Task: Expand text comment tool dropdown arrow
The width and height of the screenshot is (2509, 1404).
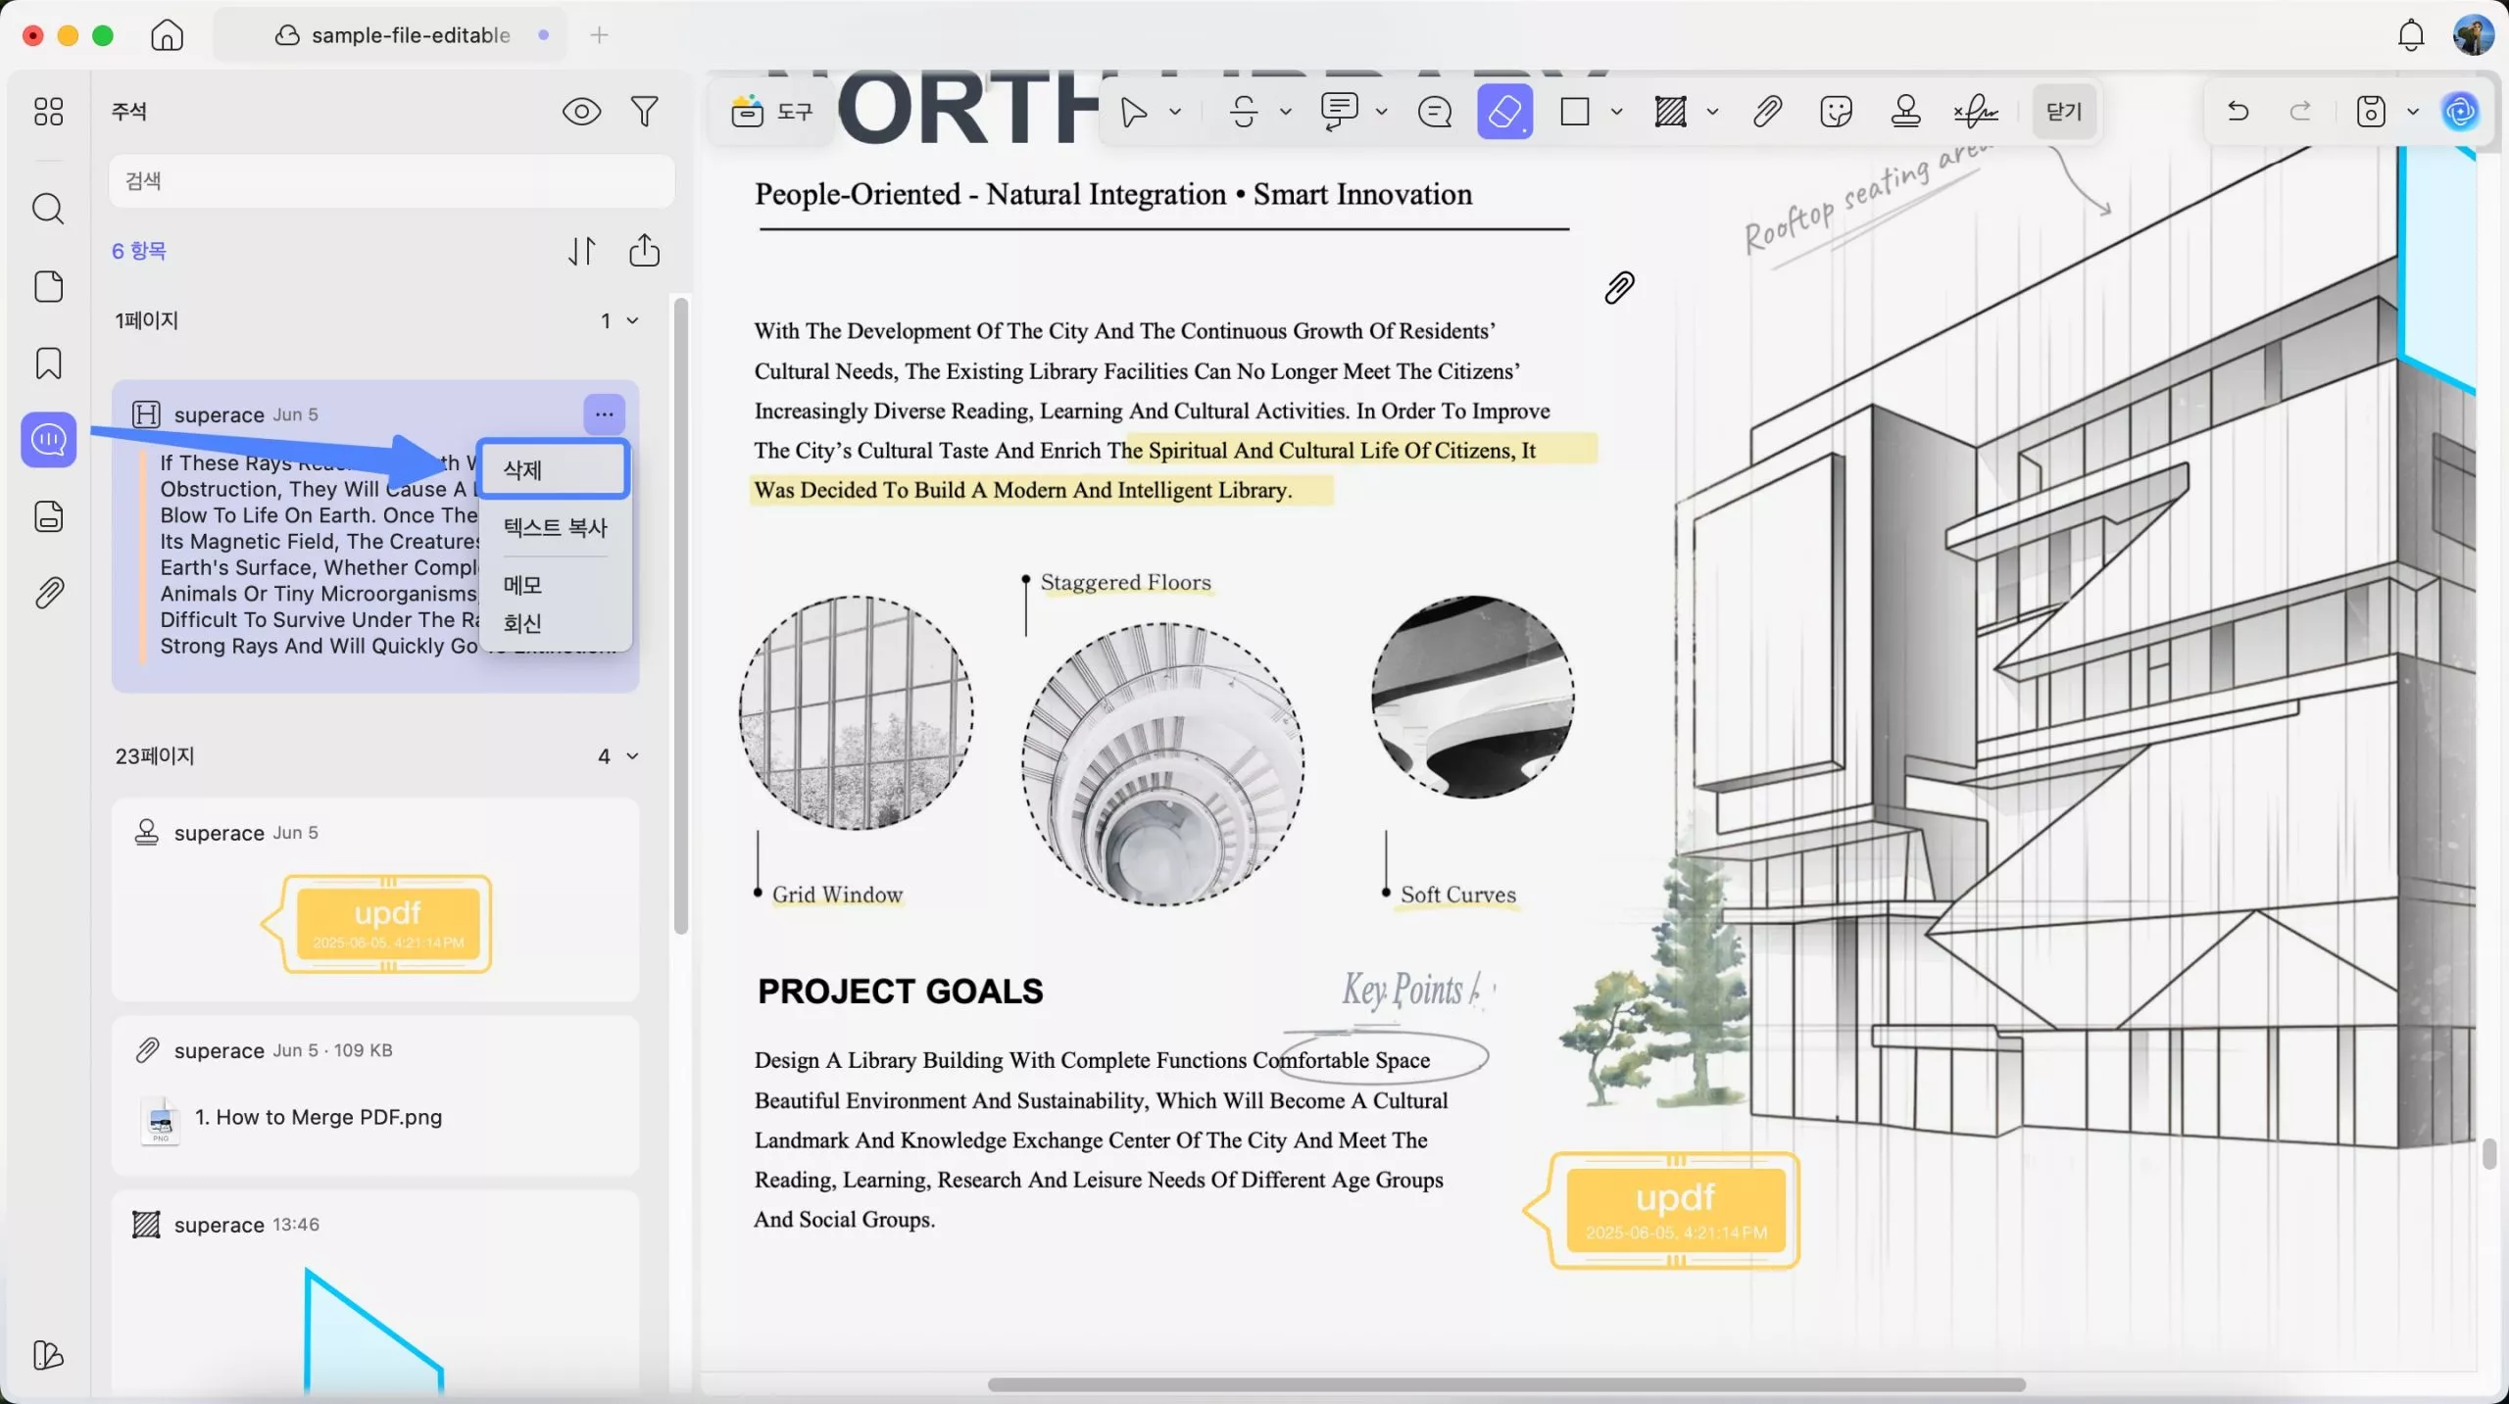Action: point(1381,112)
